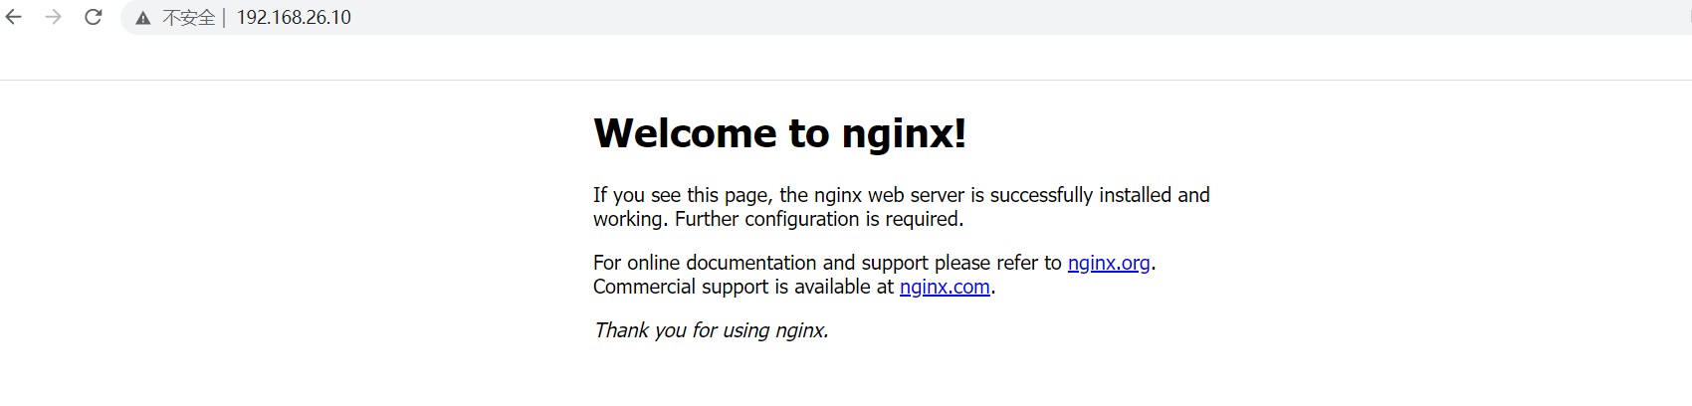Click the "For online documentation and support" text

click(760, 263)
